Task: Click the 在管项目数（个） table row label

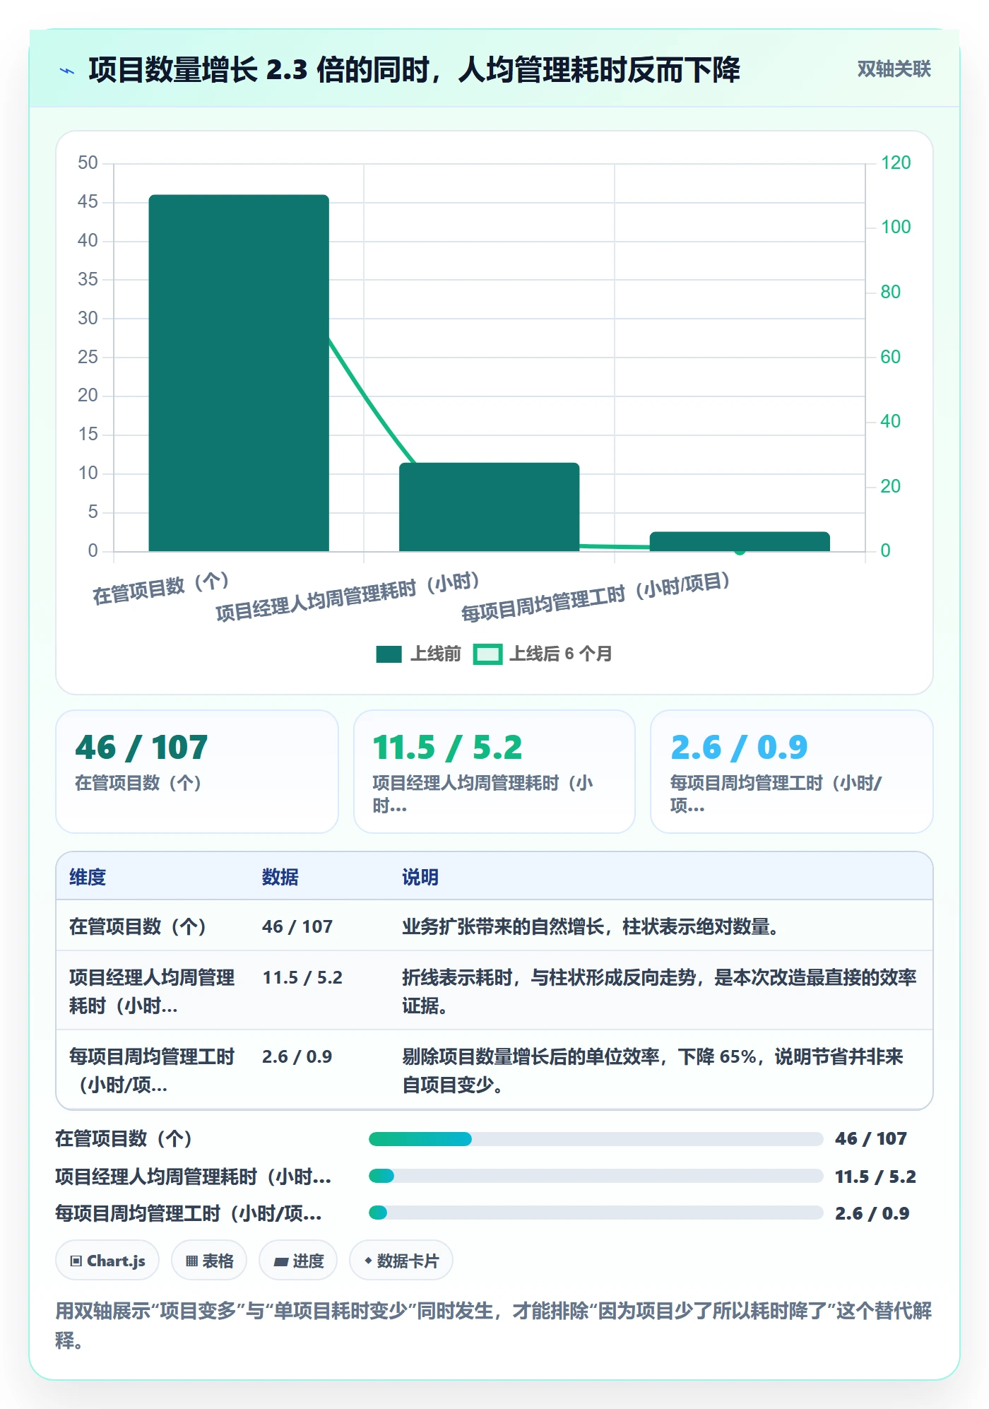Action: click(x=138, y=926)
